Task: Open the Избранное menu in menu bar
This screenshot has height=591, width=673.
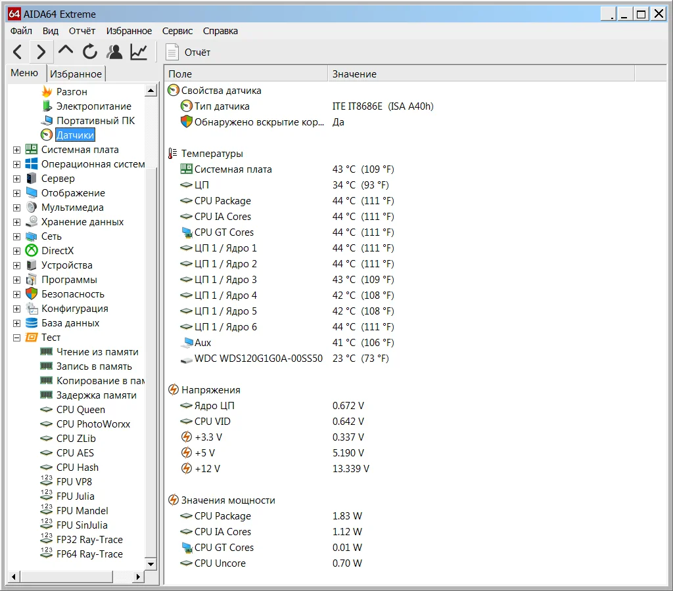Action: [129, 31]
